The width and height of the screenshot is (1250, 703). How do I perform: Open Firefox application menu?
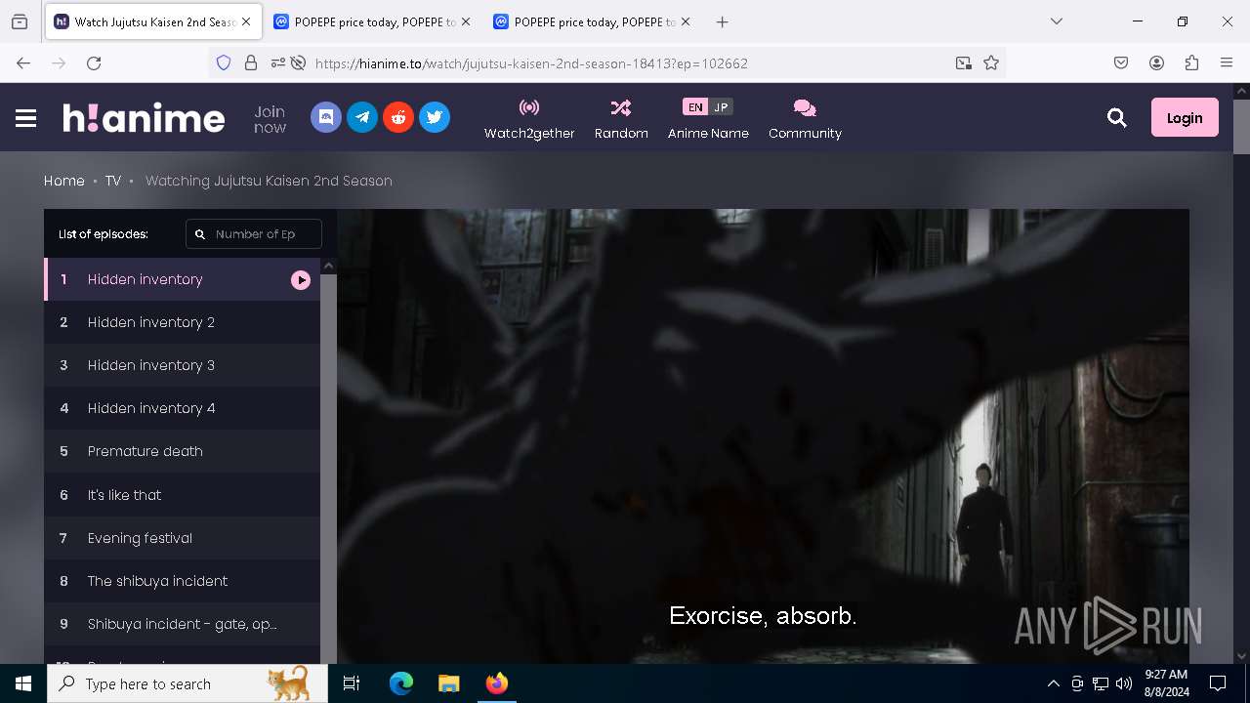pos(1227,62)
